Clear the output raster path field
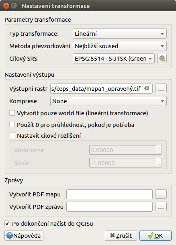 point(147,89)
